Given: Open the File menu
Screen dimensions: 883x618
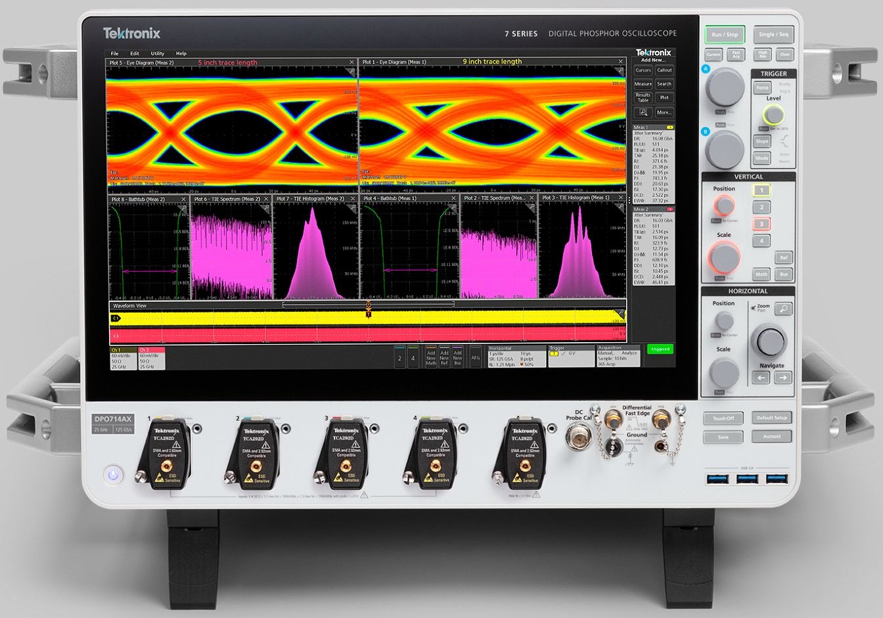Looking at the screenshot, I should [114, 53].
